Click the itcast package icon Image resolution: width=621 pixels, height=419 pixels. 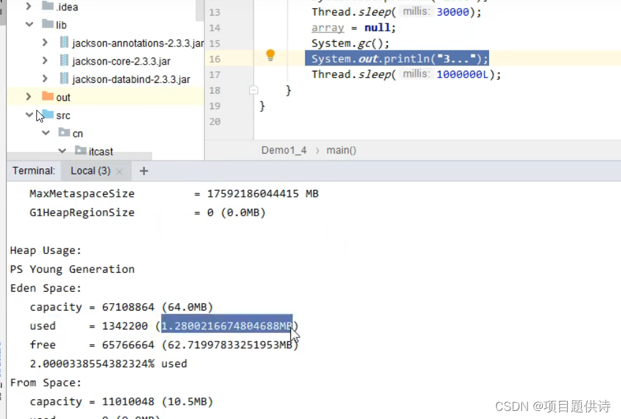point(80,150)
